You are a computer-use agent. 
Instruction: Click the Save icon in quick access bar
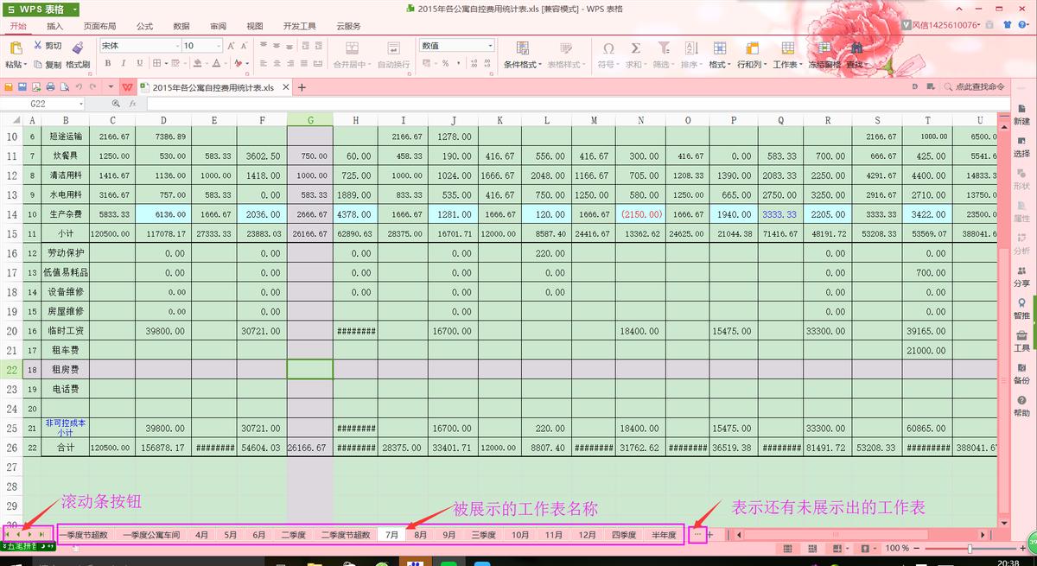22,87
